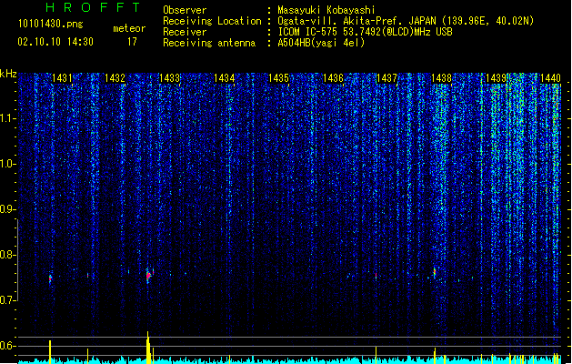Click the ICOM IC-575 receiver frequency text
Image resolution: width=572 pixels, height=364 pixels.
point(366,32)
